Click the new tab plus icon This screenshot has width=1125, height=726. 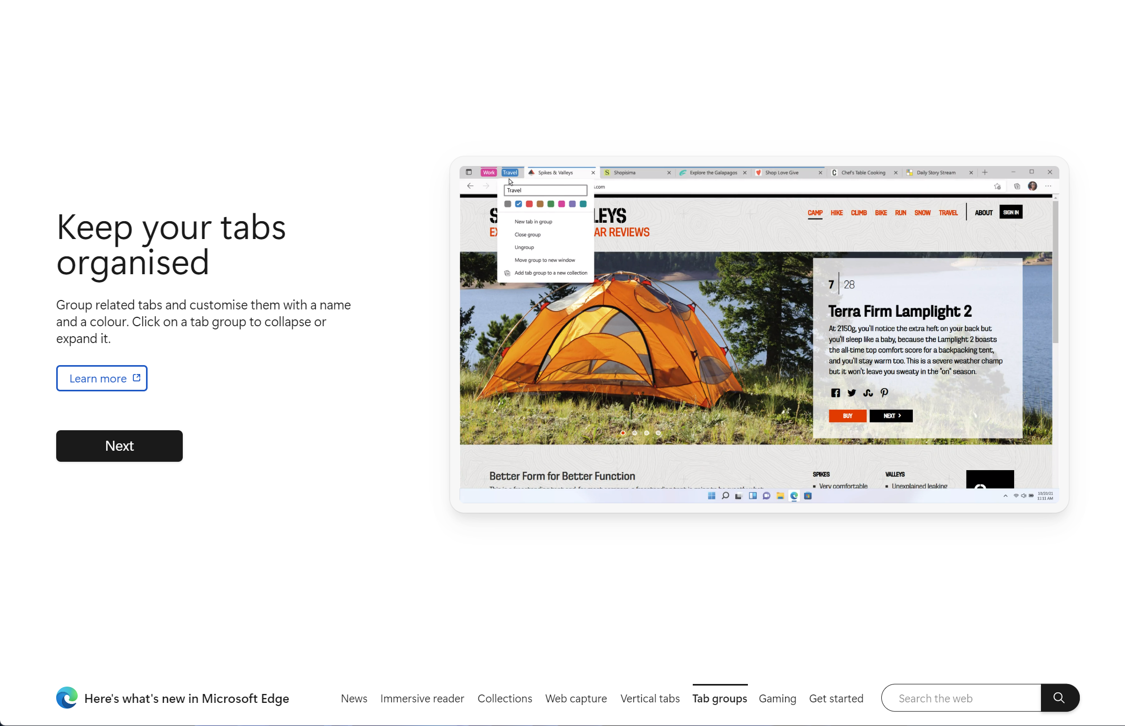[985, 172]
